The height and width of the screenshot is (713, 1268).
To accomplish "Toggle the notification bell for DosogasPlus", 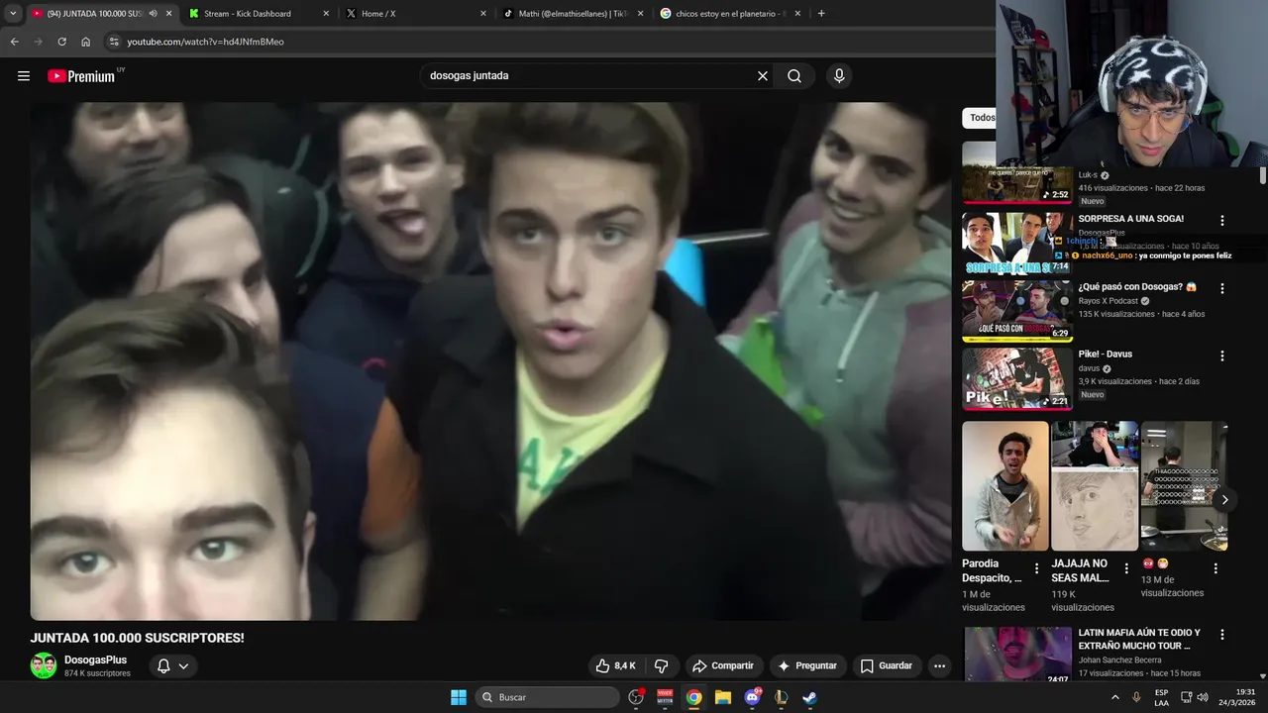I will coord(173,666).
